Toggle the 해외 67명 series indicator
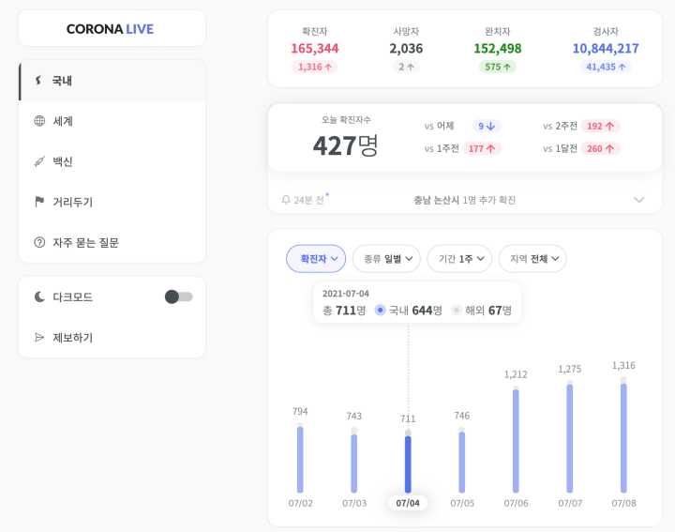 pyautogui.click(x=457, y=311)
